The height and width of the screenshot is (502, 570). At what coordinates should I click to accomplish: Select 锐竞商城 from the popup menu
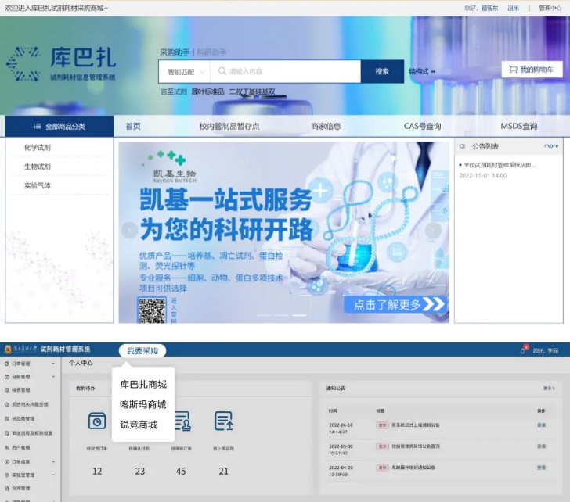139,425
